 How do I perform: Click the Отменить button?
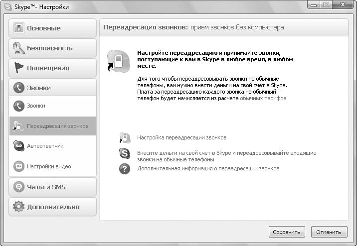pyautogui.click(x=329, y=232)
